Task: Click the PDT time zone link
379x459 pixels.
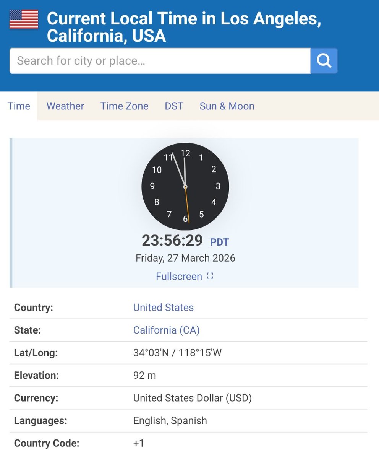Action: (x=220, y=242)
